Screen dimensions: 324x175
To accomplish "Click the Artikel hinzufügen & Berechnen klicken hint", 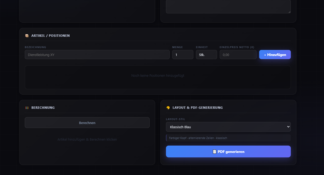I will point(87,140).
